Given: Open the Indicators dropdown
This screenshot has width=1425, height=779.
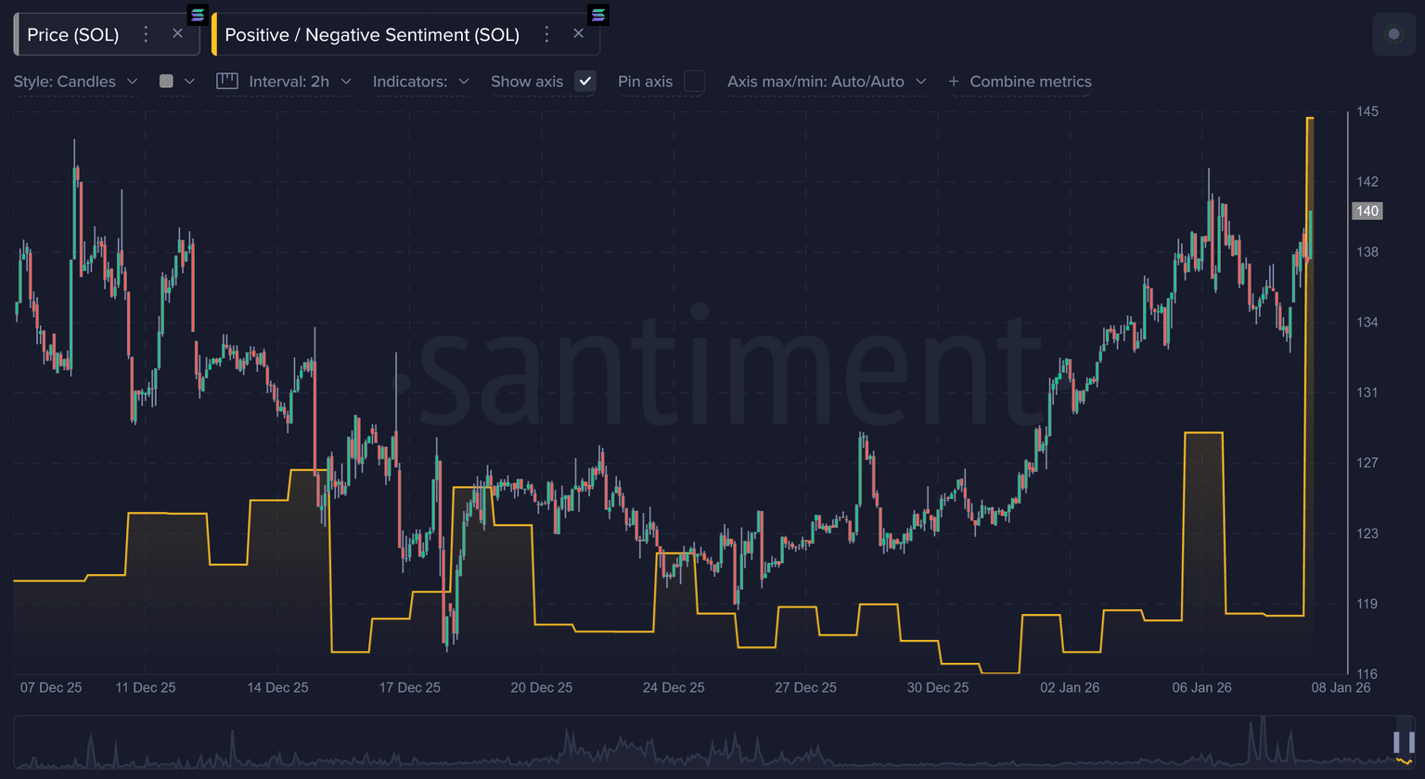Looking at the screenshot, I should tap(420, 82).
